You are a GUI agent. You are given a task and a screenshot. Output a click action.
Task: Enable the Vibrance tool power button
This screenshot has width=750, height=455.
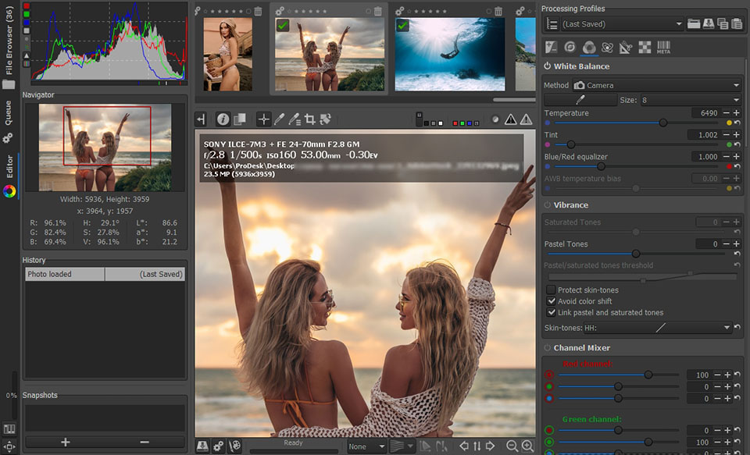547,204
